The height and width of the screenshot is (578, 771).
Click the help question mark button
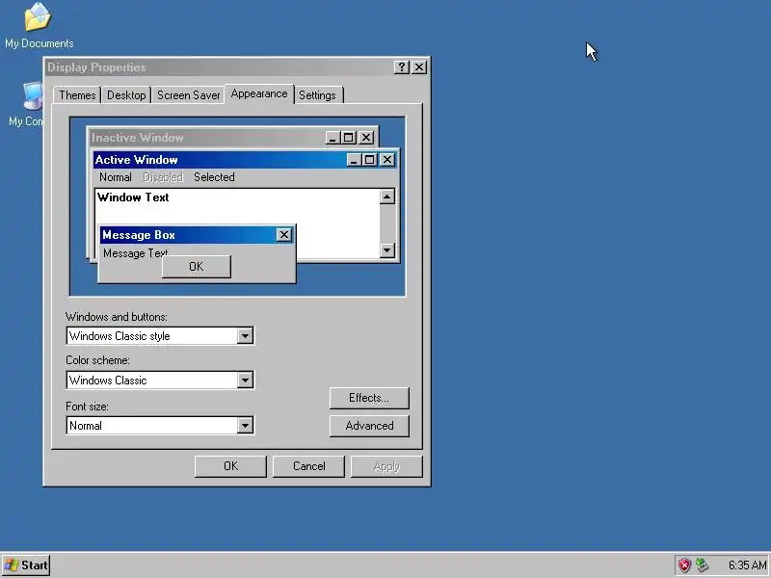tap(401, 67)
